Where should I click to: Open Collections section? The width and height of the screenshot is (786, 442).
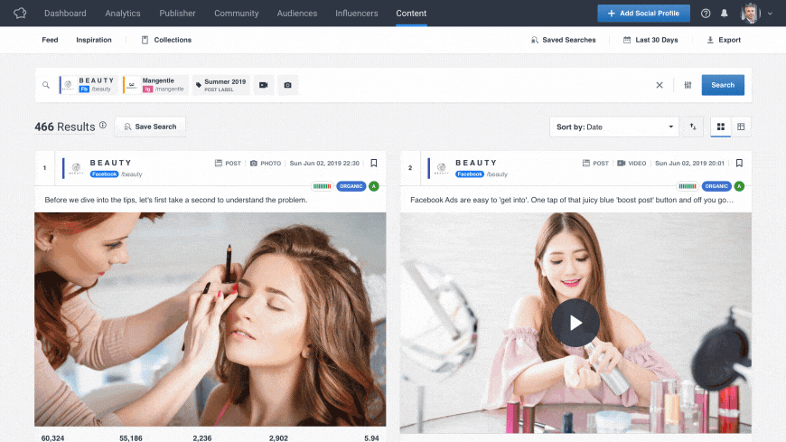click(166, 40)
